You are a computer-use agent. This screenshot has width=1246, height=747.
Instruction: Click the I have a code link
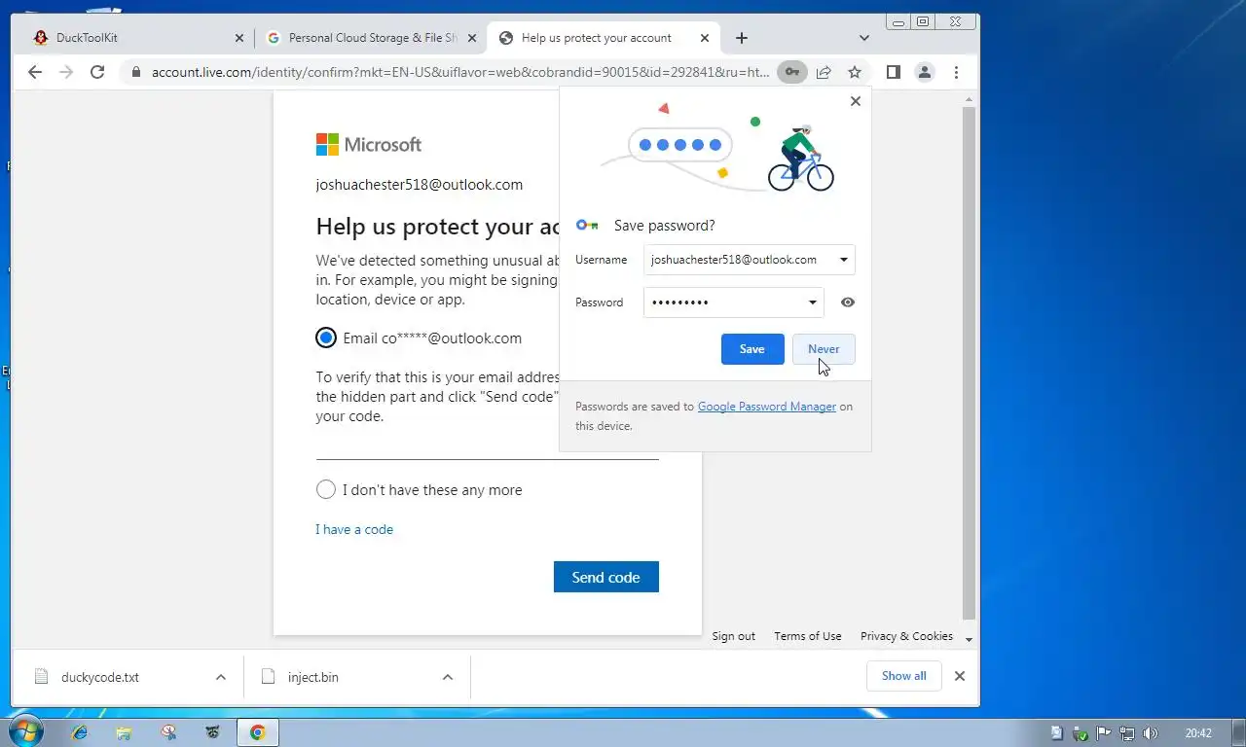[x=354, y=529]
